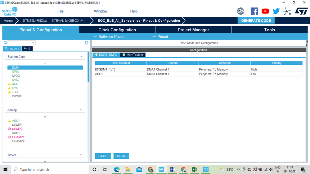Collapse the Analog category
Image resolution: width=310 pixels, height=174 pixels.
coord(81,110)
